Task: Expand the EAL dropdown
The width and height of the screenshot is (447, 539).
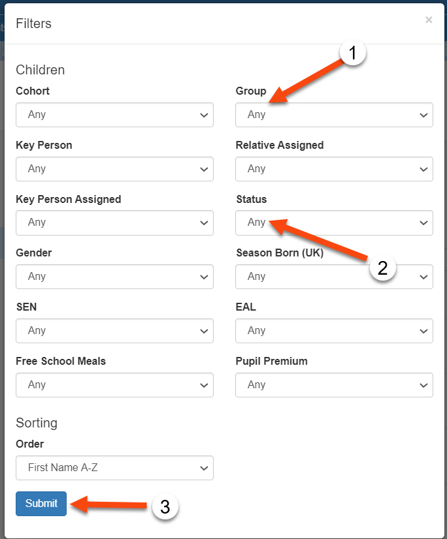Action: coord(334,331)
